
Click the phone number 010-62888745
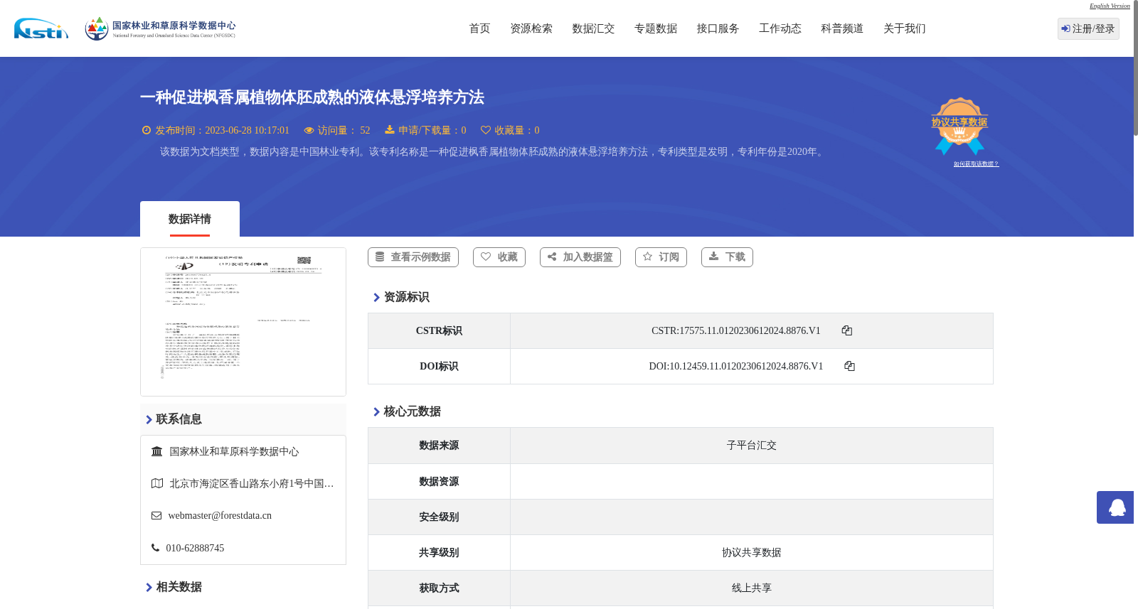point(195,548)
